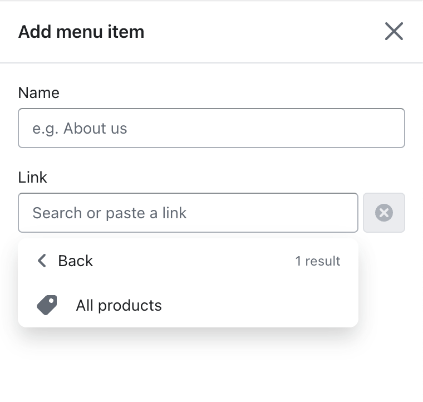The image size is (423, 402).
Task: Click the '1 result' count text
Action: click(x=318, y=261)
